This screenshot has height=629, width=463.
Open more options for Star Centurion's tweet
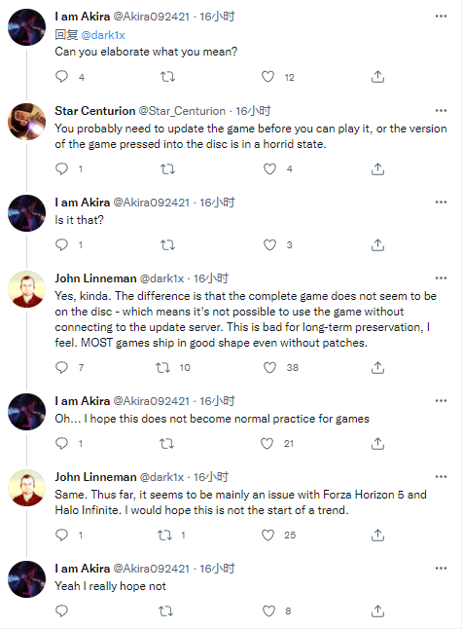441,110
